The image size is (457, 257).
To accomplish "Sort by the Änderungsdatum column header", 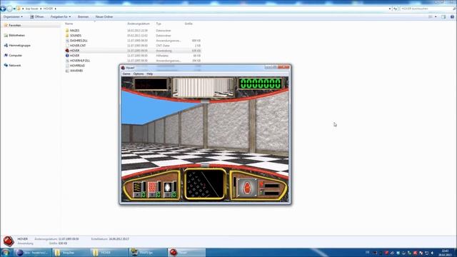I will tap(138, 24).
